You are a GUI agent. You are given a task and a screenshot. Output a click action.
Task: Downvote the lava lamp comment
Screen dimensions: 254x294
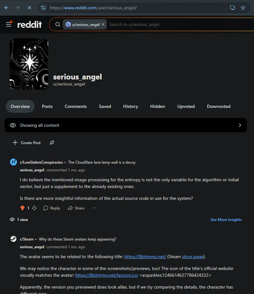coord(34,208)
